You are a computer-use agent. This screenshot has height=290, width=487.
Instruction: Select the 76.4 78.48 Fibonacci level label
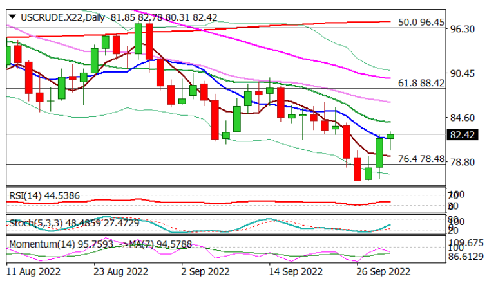421,159
